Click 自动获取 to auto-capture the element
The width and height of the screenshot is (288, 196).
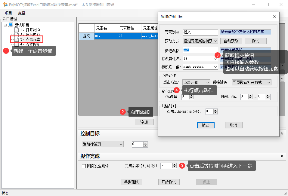tap(231, 41)
